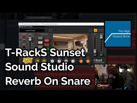Click the left yellow knob

(x=37, y=61)
